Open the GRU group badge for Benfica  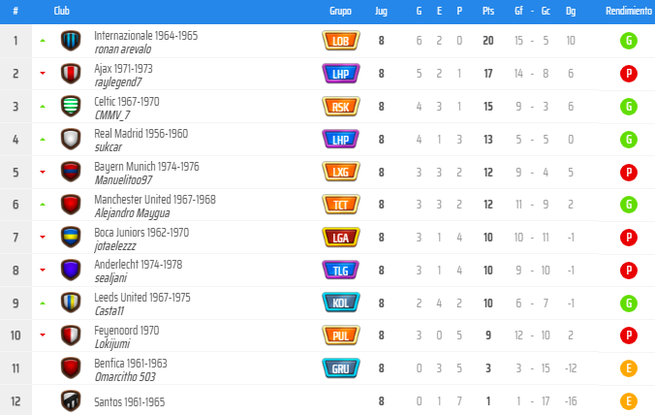point(341,368)
